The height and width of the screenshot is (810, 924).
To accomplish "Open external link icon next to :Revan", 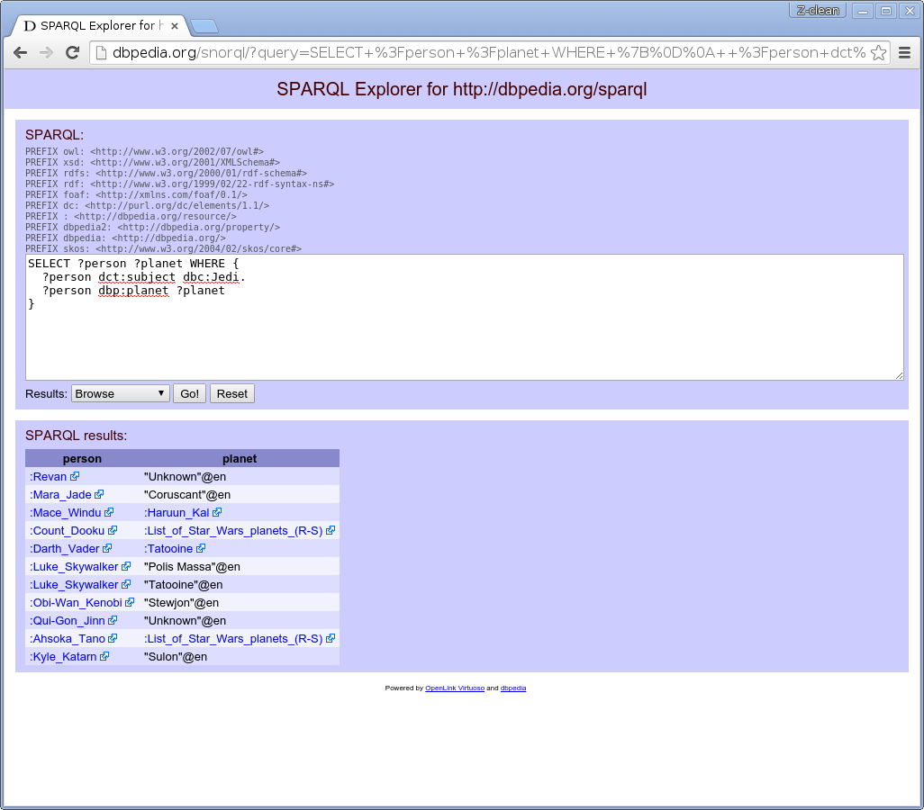I will [76, 476].
